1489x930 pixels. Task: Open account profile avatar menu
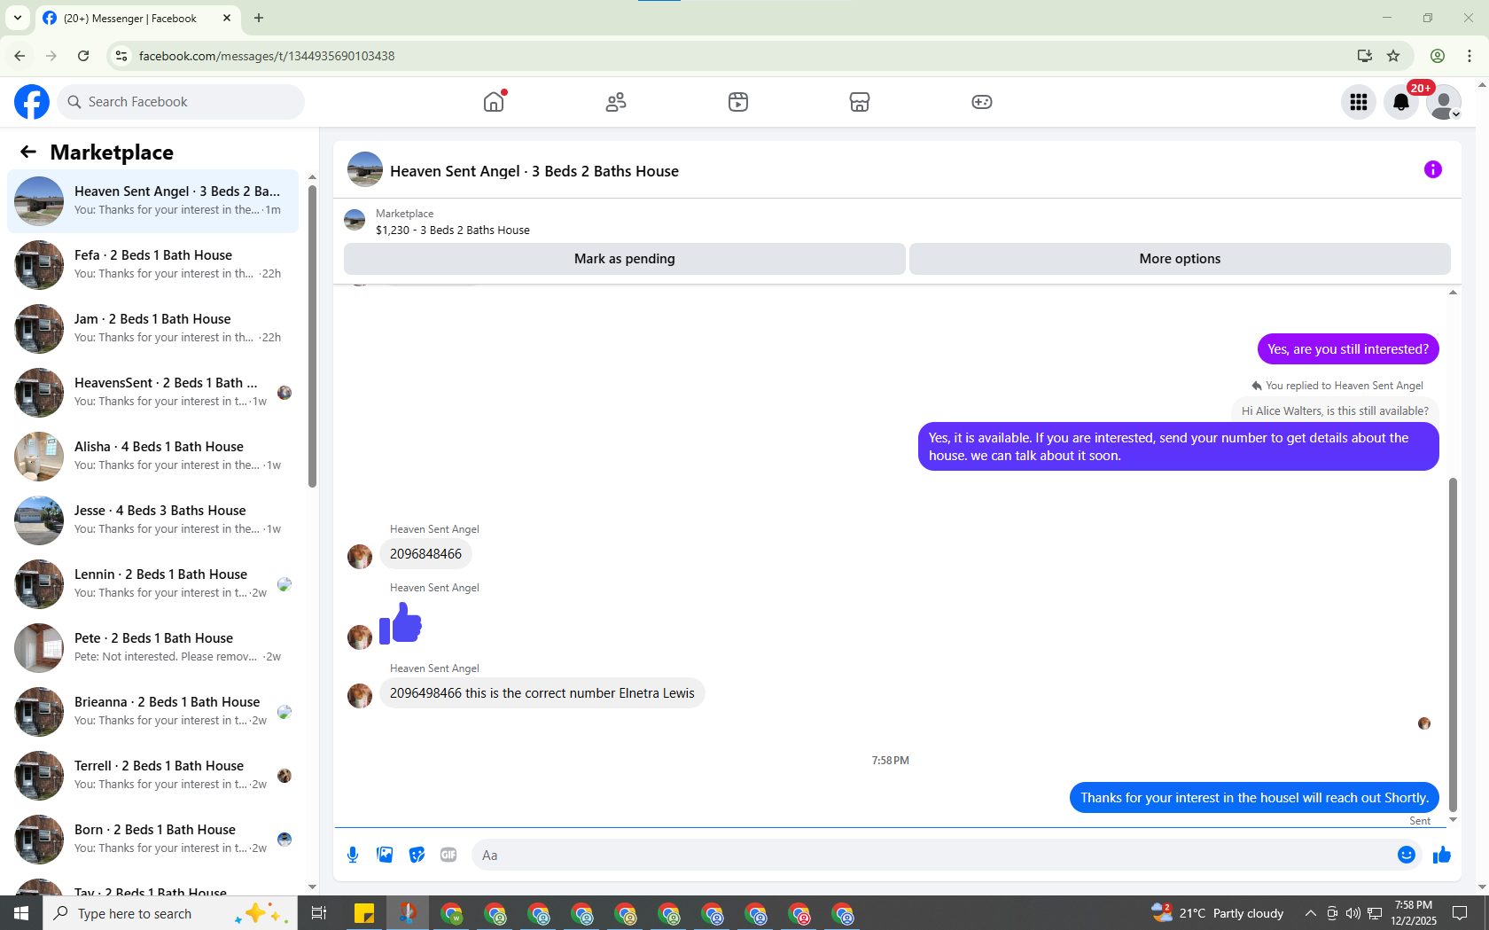1444,102
